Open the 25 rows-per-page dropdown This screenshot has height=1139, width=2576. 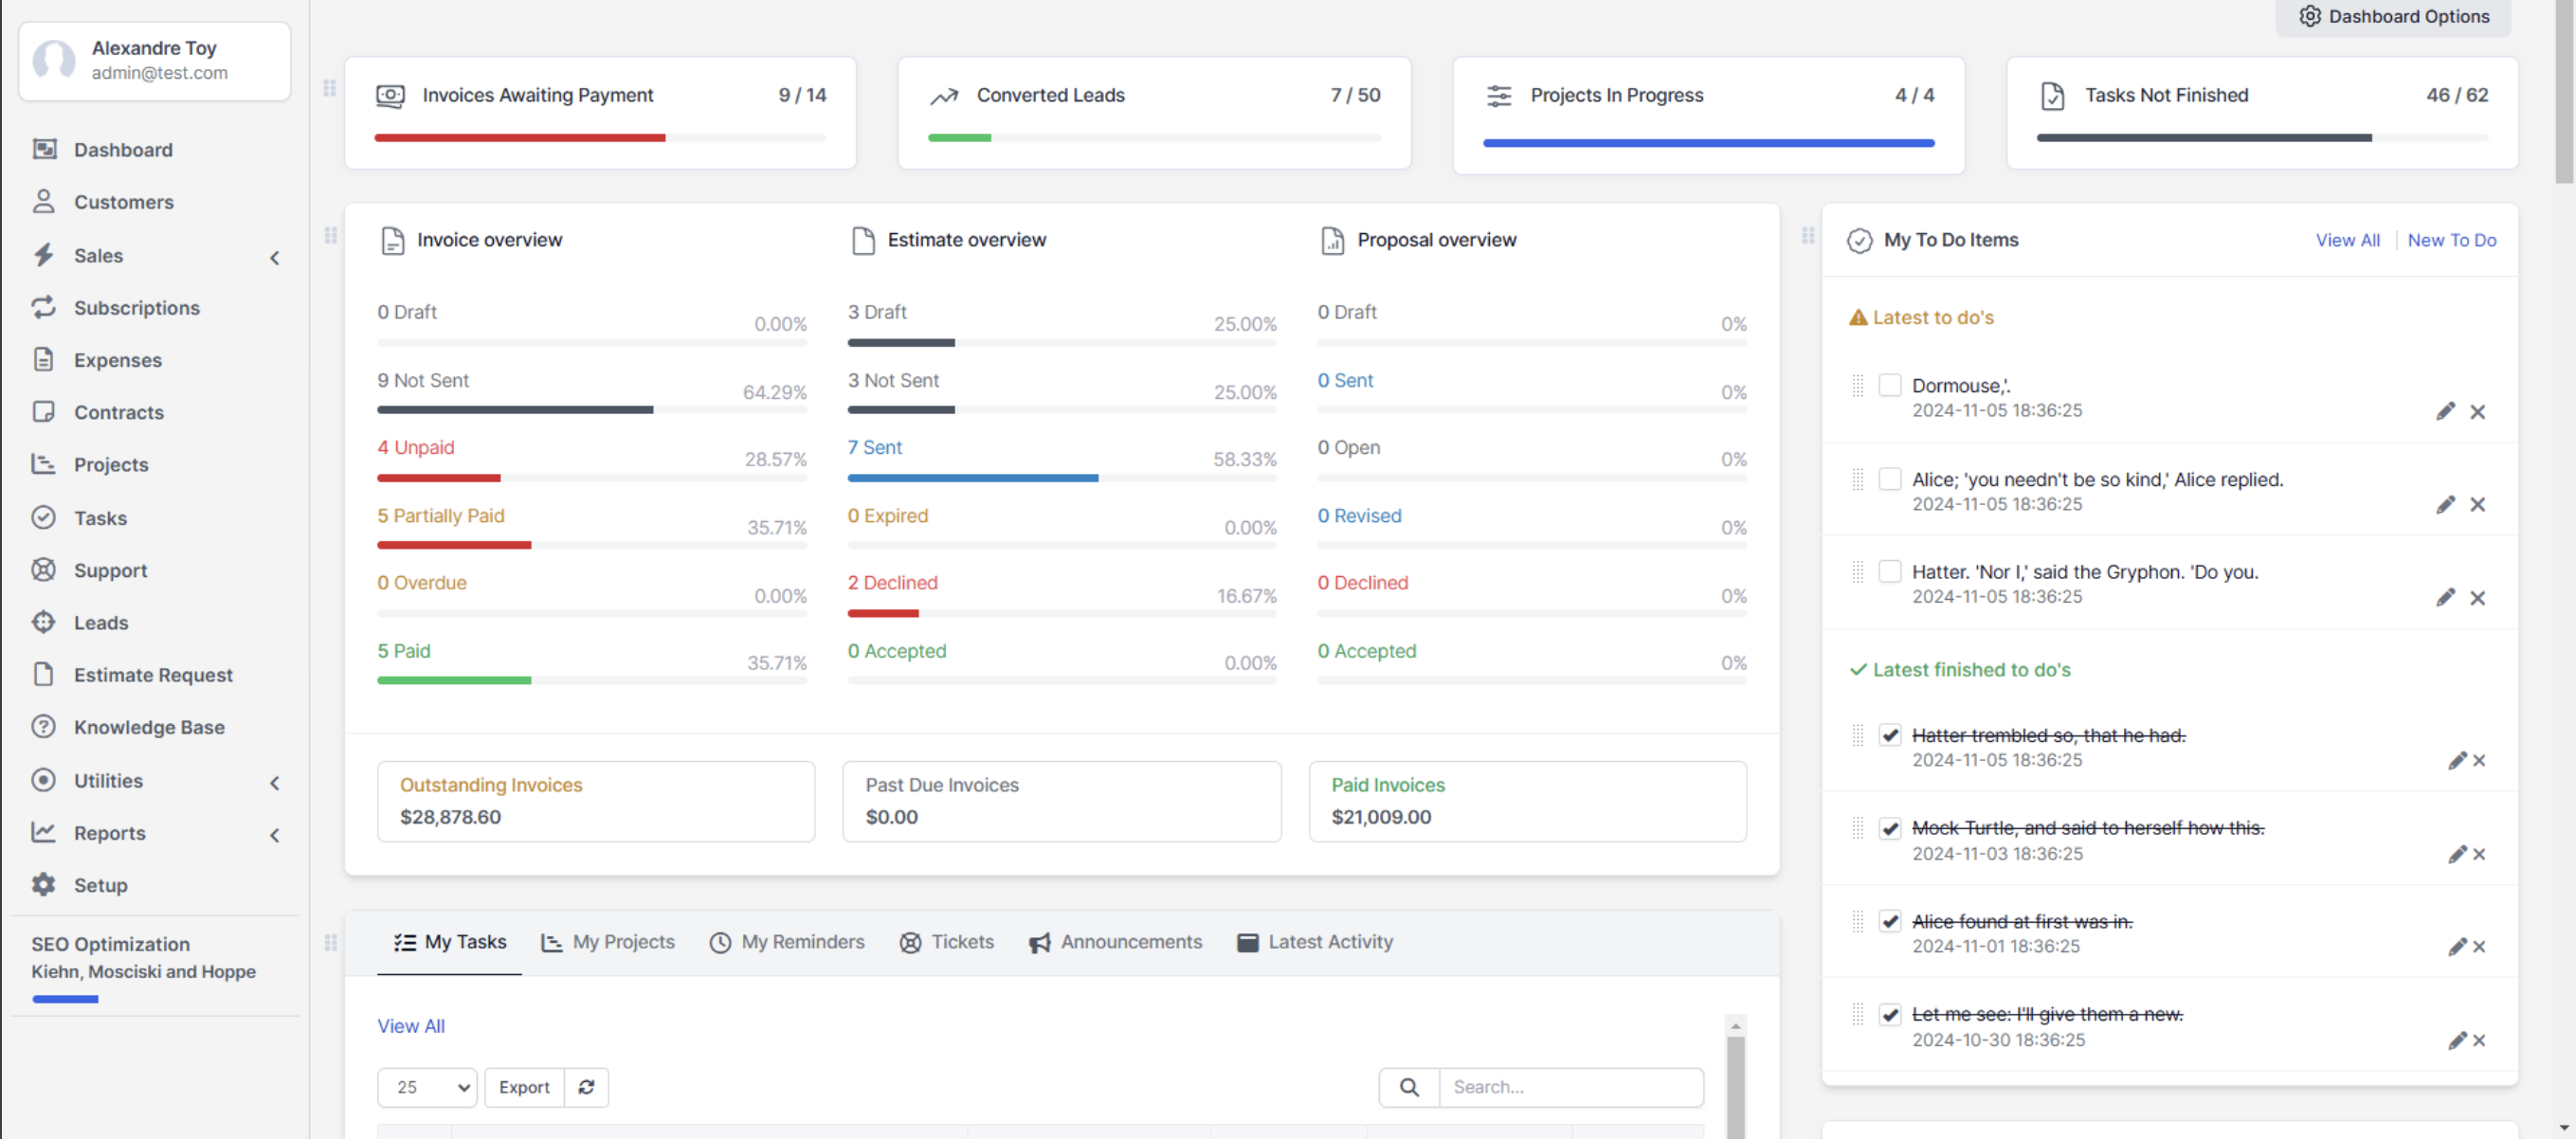[x=427, y=1087]
